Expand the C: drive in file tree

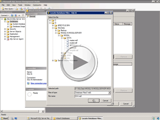(x=50, y=20)
